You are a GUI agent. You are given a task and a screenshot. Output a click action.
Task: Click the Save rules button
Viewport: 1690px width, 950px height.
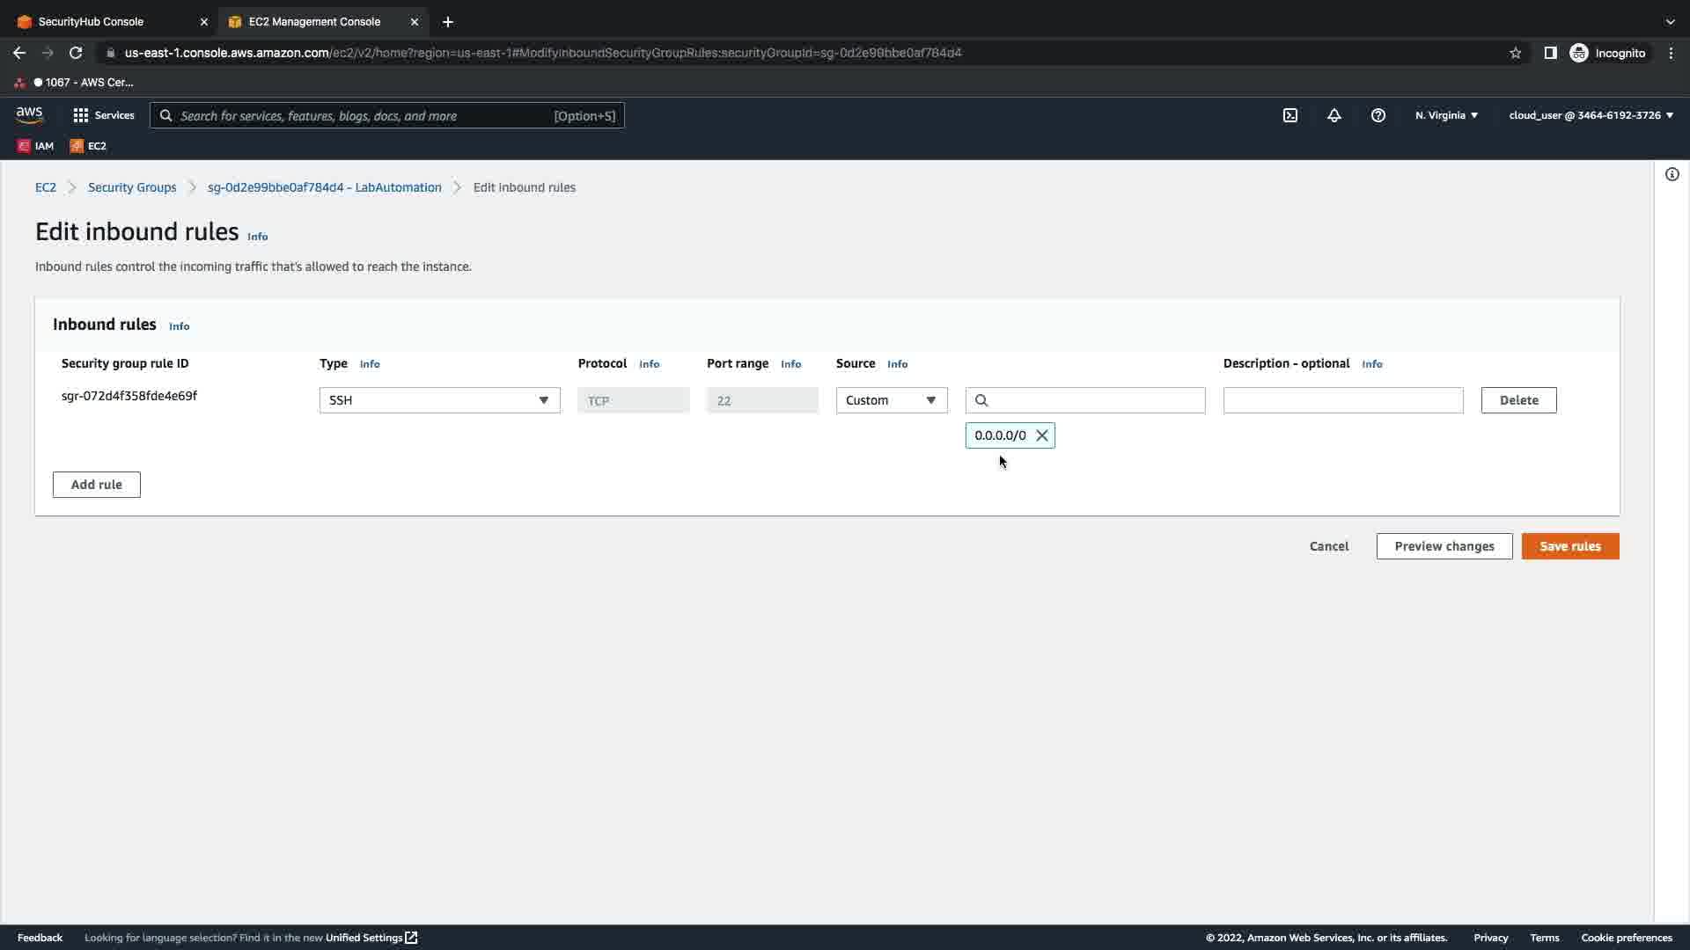point(1569,546)
